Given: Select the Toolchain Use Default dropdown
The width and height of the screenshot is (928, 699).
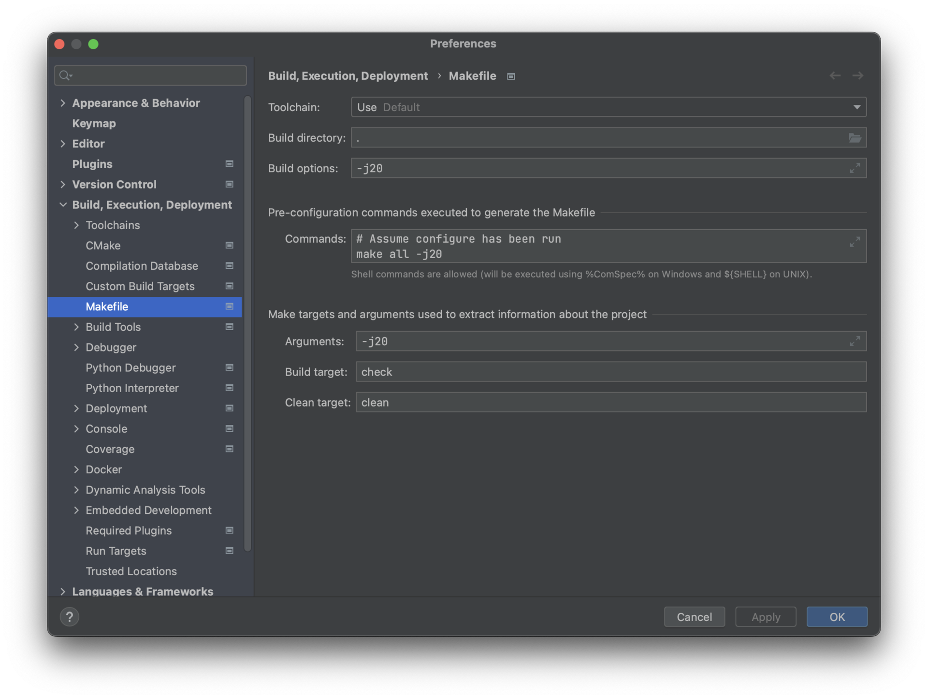Looking at the screenshot, I should click(608, 106).
